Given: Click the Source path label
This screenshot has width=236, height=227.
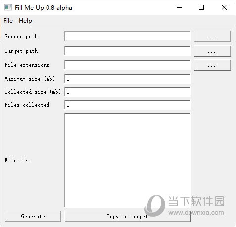Looking at the screenshot, I should pyautogui.click(x=21, y=36).
